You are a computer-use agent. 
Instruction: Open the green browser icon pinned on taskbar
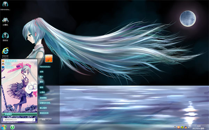(x=13, y=127)
